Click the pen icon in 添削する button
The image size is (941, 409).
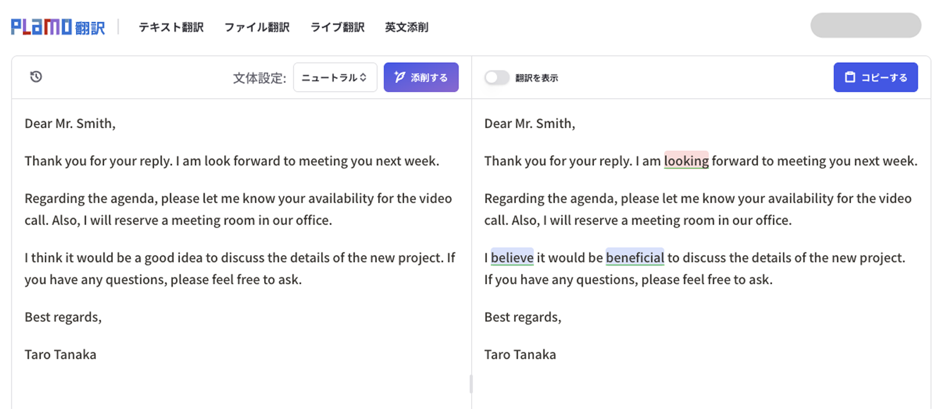[x=400, y=77]
